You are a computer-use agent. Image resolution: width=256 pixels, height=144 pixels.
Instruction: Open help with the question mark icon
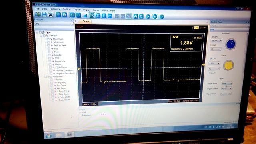[162, 17]
